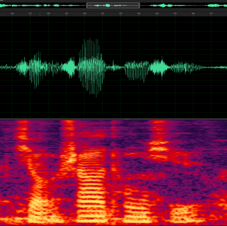Viewport: 227px width, 226px height.
Task: Click the right handle of the navigator viewport
Action: click(139, 5)
